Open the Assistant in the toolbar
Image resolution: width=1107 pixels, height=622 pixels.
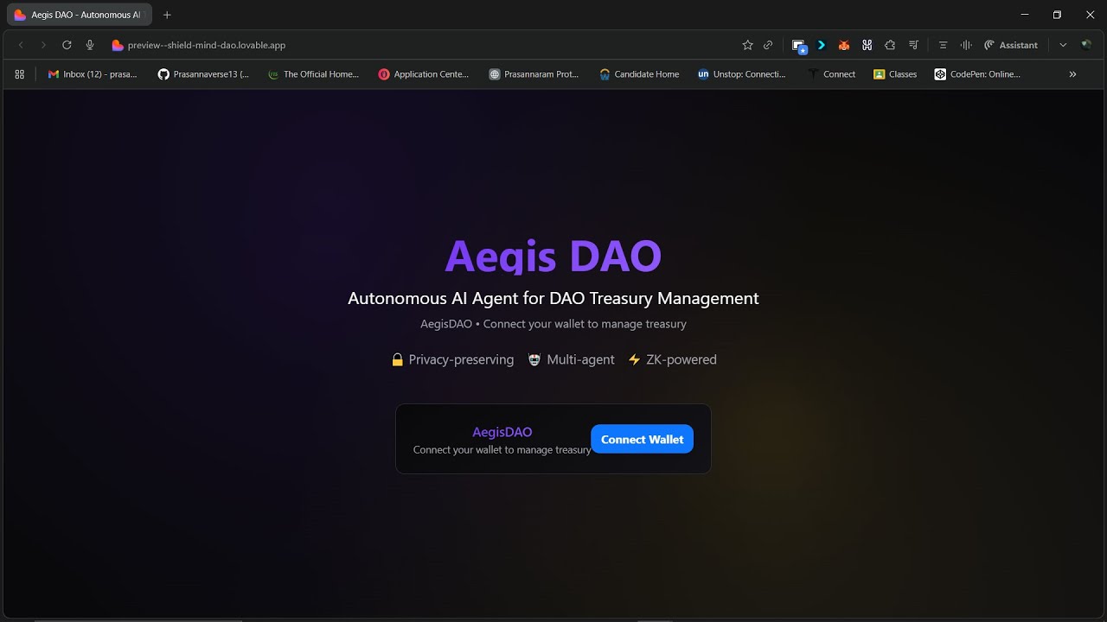point(1010,44)
